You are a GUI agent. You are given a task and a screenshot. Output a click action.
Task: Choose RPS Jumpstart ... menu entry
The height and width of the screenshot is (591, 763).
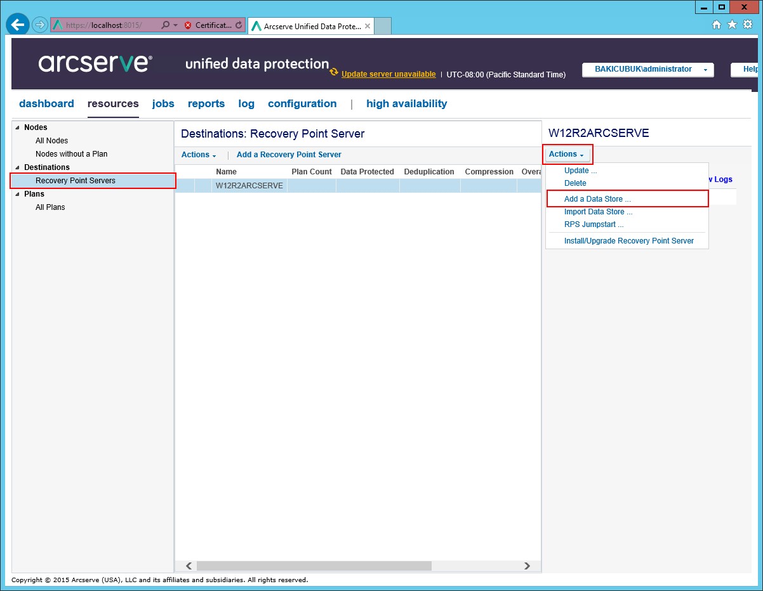tap(594, 224)
